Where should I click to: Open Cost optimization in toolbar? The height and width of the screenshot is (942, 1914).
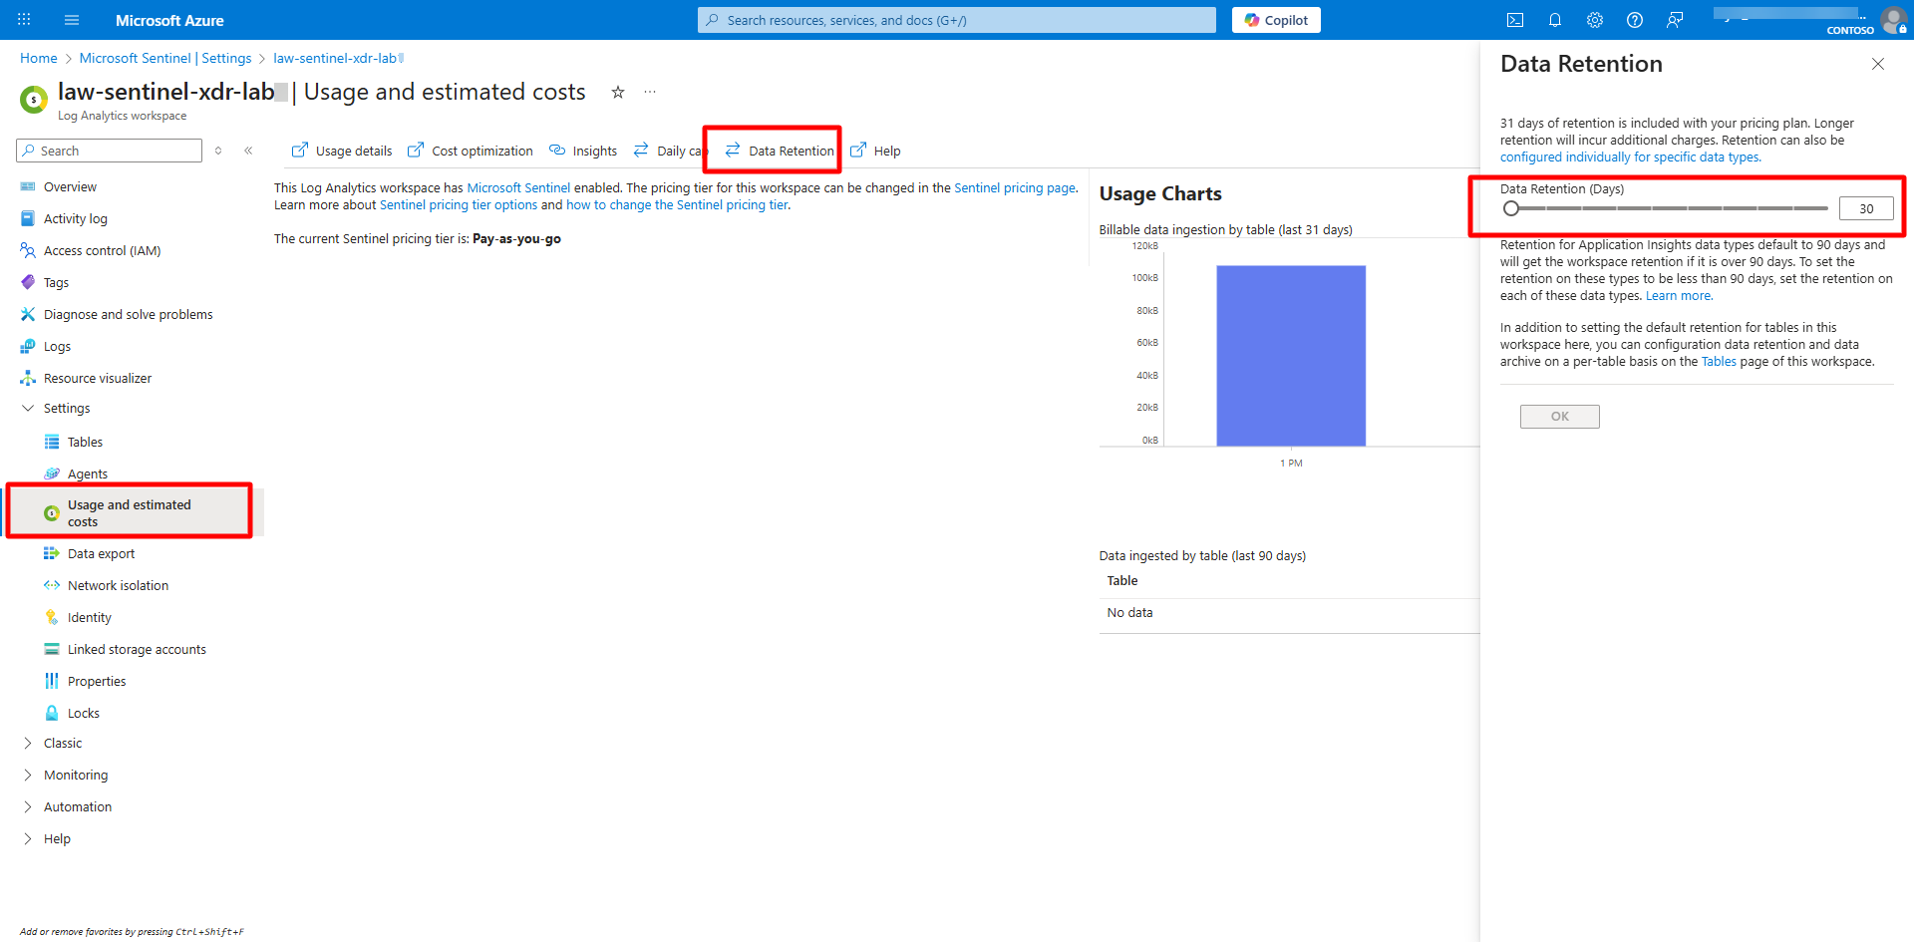[471, 151]
